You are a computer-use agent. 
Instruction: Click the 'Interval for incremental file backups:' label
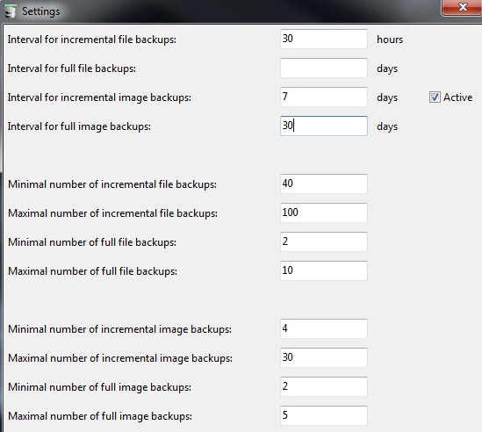click(92, 40)
